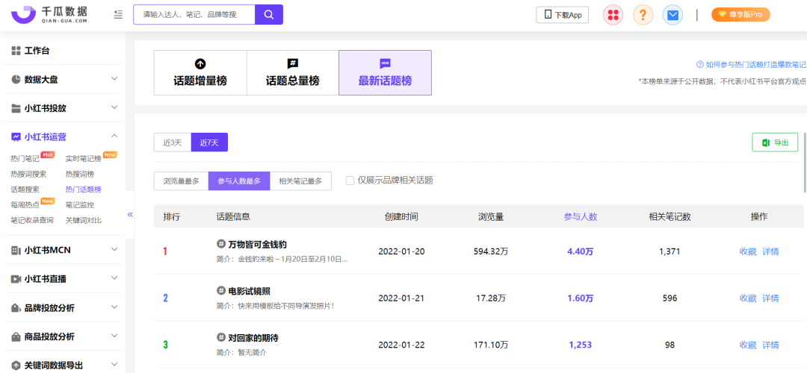The image size is (807, 373).
Task: Expand 数据大盘 chevron
Action: pos(114,79)
